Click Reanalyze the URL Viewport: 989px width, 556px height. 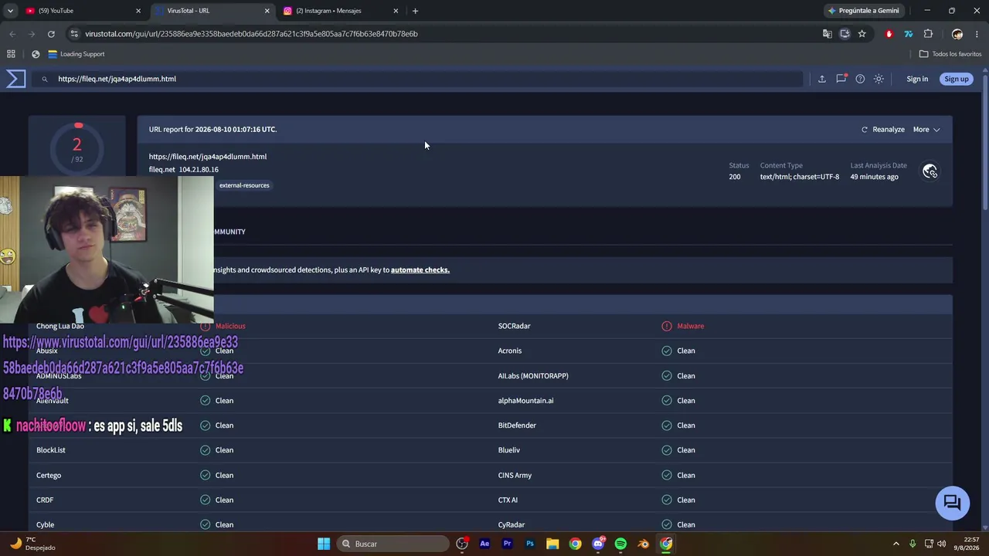tap(883, 130)
